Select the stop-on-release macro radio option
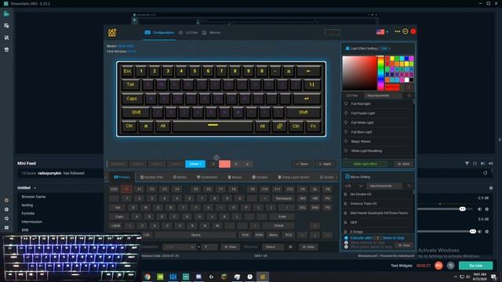The width and height of the screenshot is (502, 282). [x=346, y=243]
